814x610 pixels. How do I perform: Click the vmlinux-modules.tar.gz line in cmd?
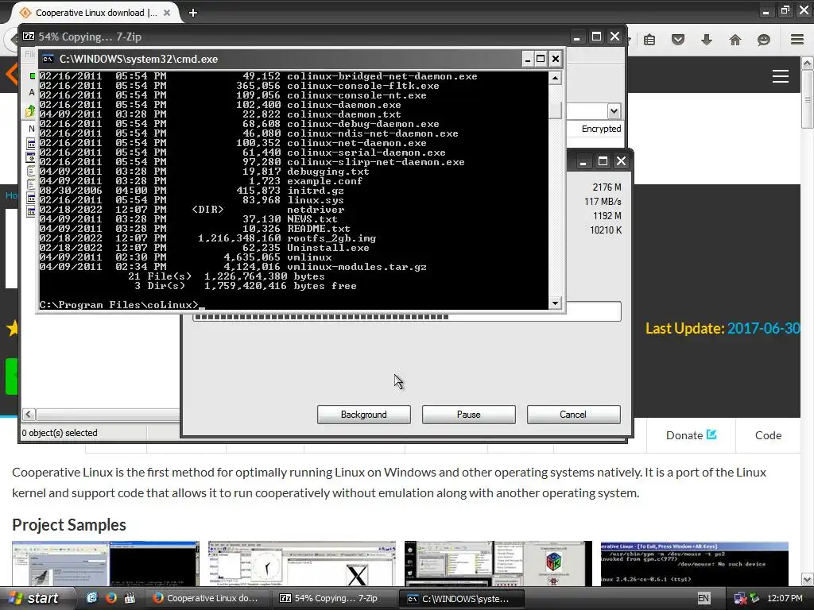click(233, 267)
